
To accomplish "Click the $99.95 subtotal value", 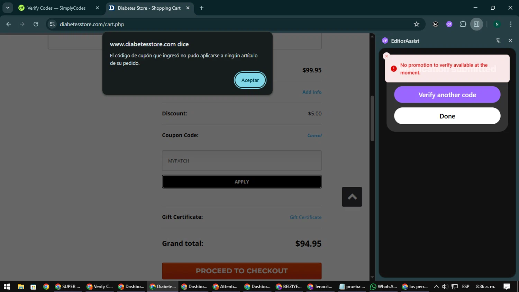I will [x=312, y=70].
